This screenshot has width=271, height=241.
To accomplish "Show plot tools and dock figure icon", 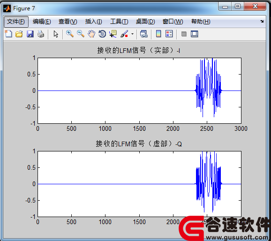I will click(x=195, y=34).
